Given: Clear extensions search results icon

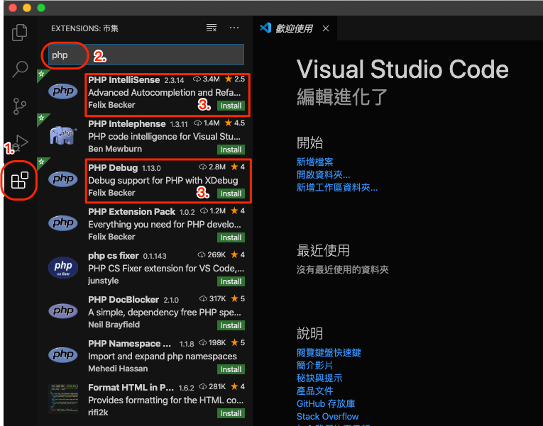Looking at the screenshot, I should point(212,28).
